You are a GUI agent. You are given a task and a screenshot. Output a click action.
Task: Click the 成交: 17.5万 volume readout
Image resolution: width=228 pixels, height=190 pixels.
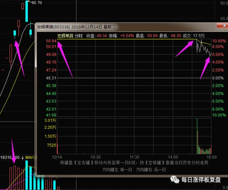194,36
